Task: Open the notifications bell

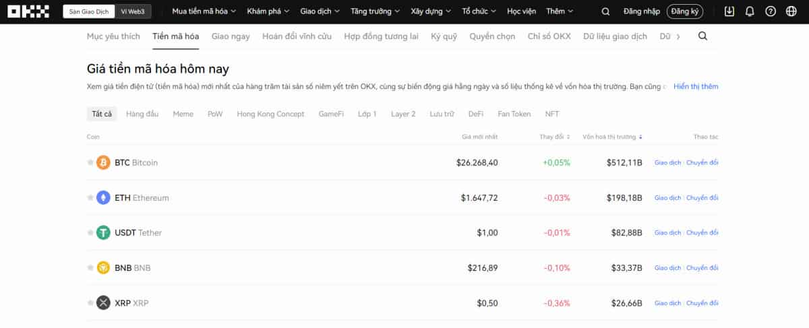Action: point(750,11)
